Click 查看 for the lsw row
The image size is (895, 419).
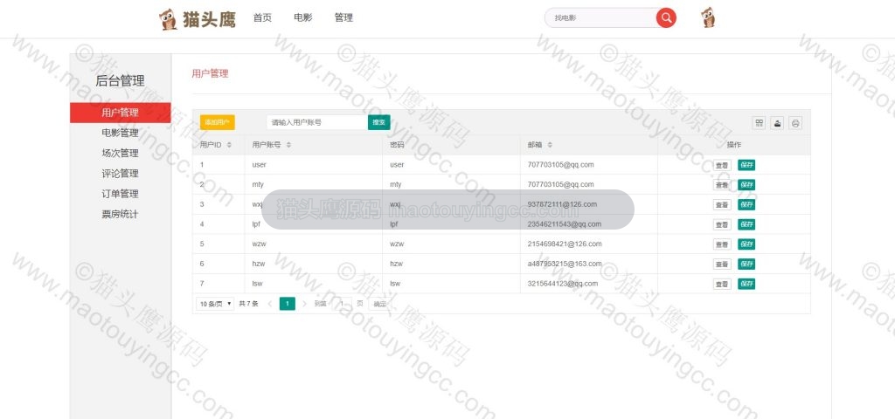(x=722, y=284)
